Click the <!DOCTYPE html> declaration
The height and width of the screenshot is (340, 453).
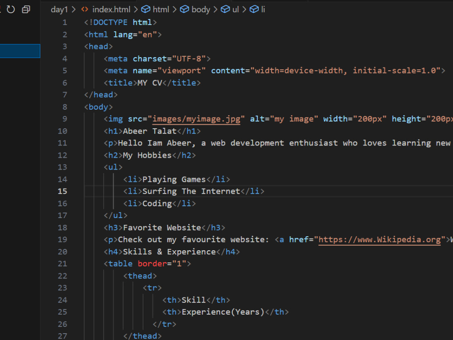pos(120,22)
